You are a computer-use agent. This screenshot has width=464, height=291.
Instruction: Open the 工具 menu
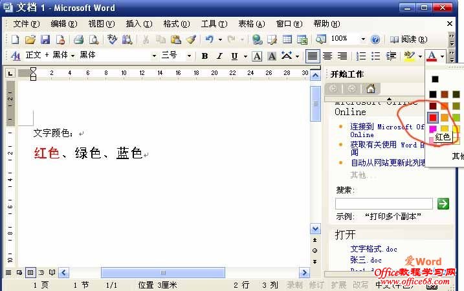point(214,24)
